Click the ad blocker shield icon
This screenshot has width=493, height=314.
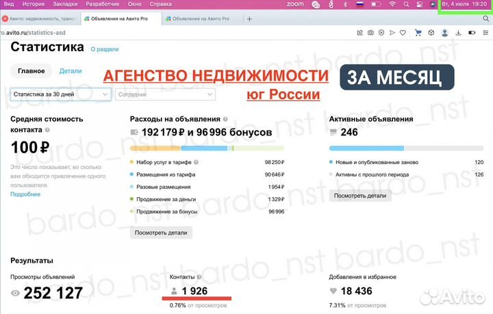tap(381, 33)
